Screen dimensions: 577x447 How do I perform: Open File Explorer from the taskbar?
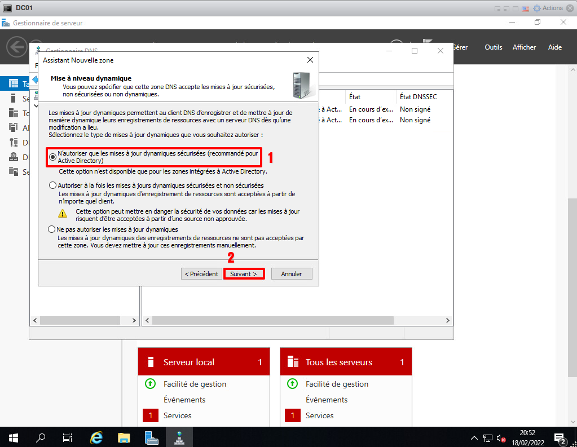coord(124,437)
